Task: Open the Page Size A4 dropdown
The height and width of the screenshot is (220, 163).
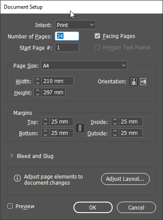Action: pyautogui.click(x=84, y=65)
